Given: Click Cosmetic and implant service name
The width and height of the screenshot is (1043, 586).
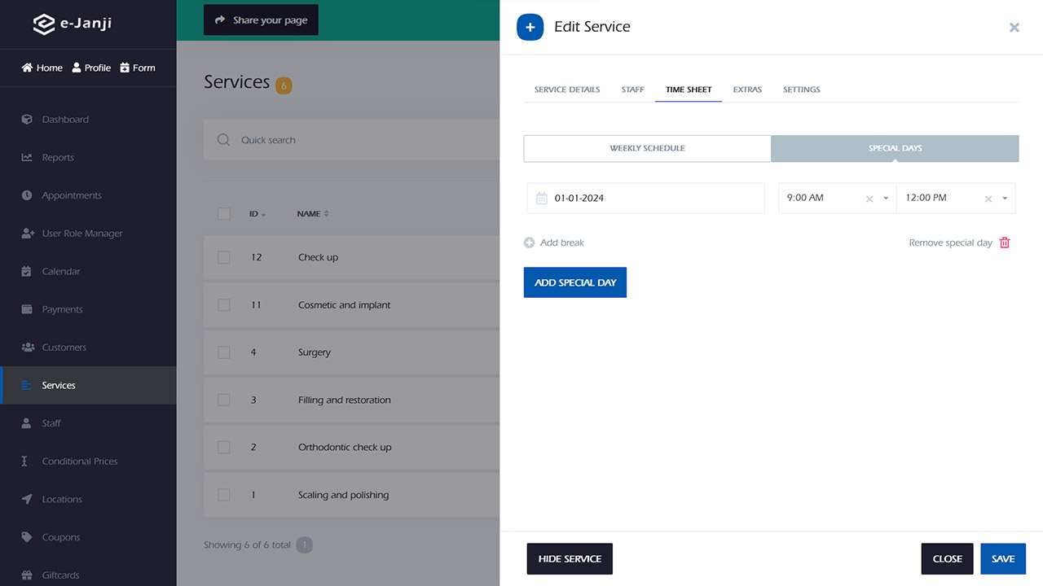Looking at the screenshot, I should [x=345, y=305].
